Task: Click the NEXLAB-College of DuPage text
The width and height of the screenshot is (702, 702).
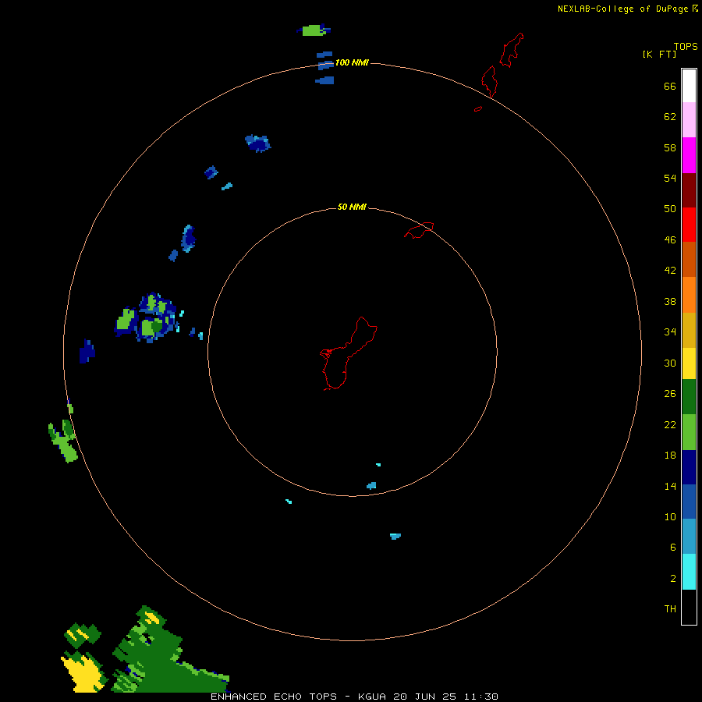Action: click(624, 9)
